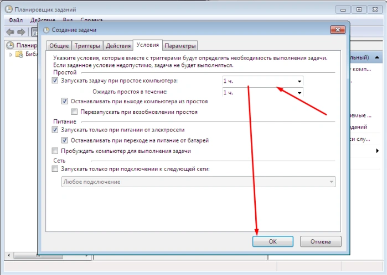The height and width of the screenshot is (275, 387).
Task: Click the clock icon in dialog title bar
Action: 46,30
